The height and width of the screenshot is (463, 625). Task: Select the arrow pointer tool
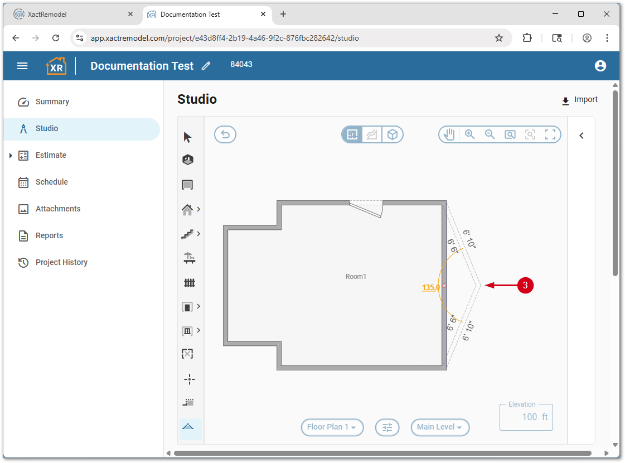point(187,137)
